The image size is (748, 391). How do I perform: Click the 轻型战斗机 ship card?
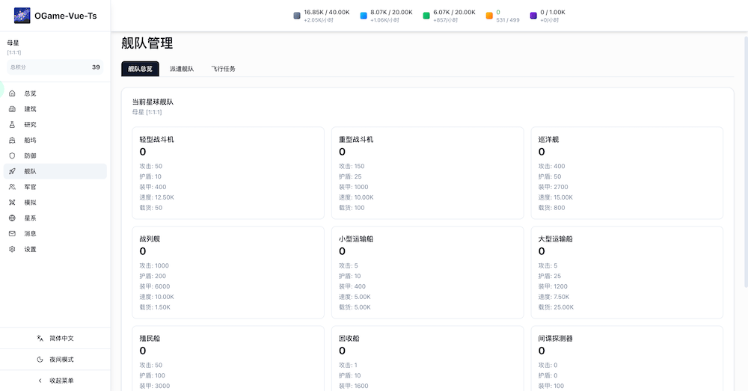[x=228, y=173]
